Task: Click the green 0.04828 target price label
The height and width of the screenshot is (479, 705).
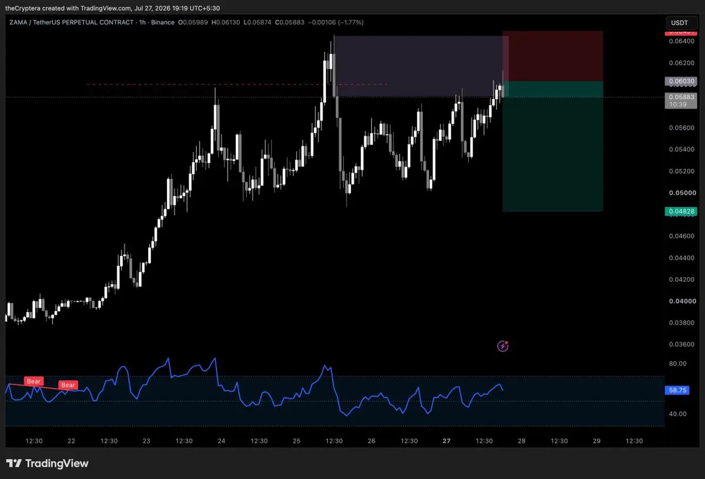Action: (x=680, y=211)
